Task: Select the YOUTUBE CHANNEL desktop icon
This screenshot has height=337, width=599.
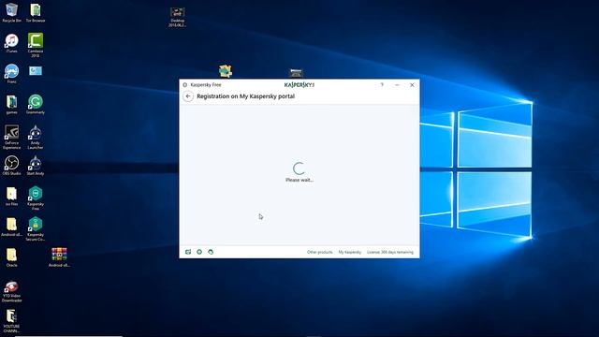Action: coord(11,320)
